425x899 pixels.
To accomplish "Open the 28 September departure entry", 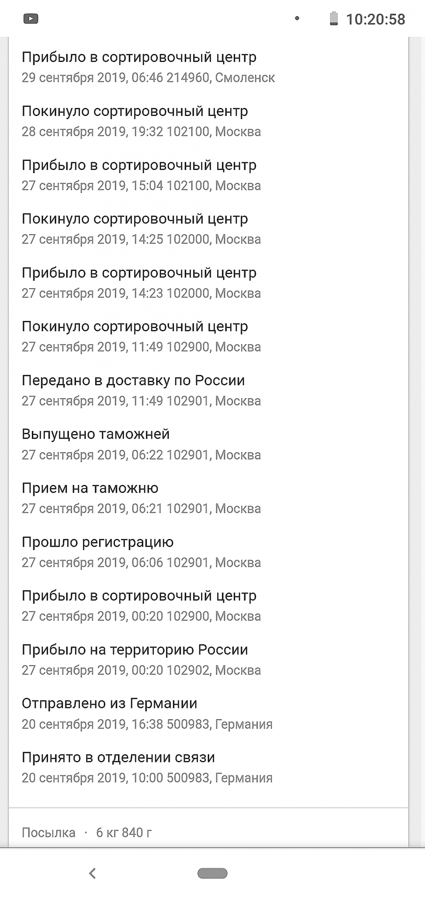I will tap(141, 121).
